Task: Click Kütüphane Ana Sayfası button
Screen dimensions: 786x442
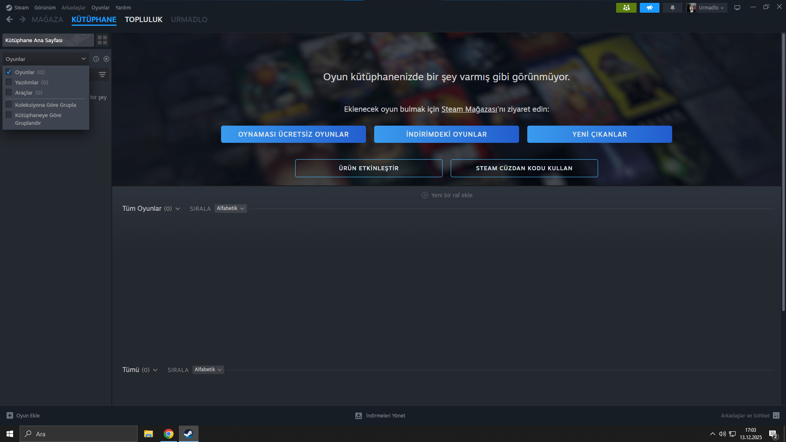Action: pyautogui.click(x=48, y=40)
